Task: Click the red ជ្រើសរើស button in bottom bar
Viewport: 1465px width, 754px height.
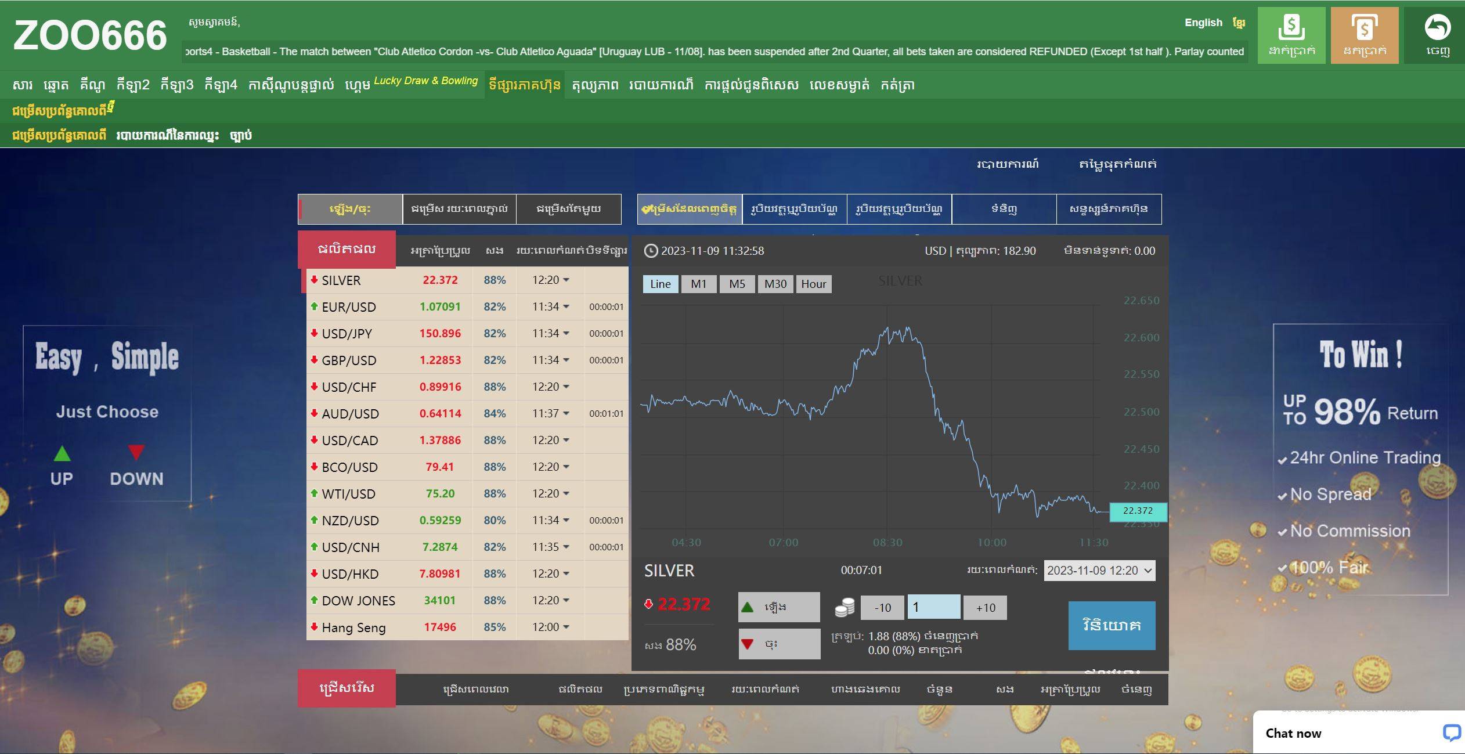Action: pyautogui.click(x=347, y=688)
